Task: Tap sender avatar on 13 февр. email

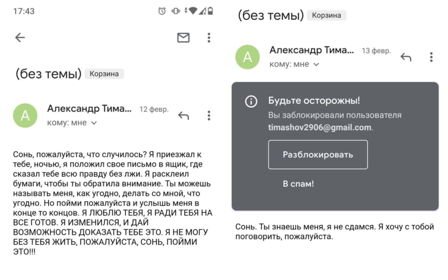Action: point(248,57)
